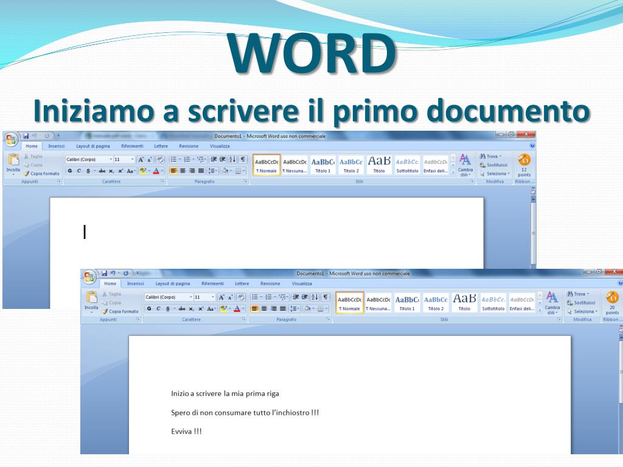Screen dimensions: 623x467
Task: Click highlight color icon in typed-text Word window
Action: pyautogui.click(x=223, y=308)
